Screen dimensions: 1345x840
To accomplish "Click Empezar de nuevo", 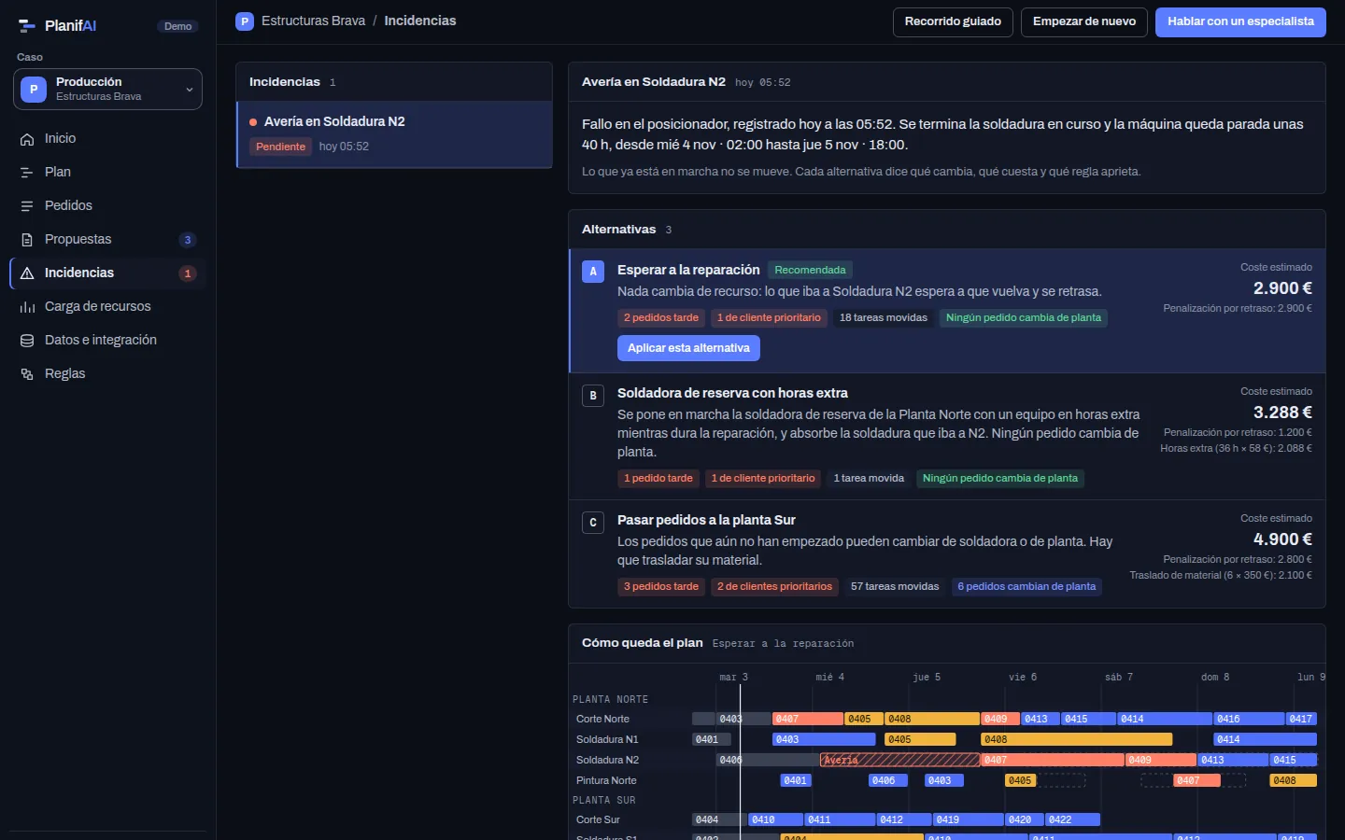I will pos(1084,21).
